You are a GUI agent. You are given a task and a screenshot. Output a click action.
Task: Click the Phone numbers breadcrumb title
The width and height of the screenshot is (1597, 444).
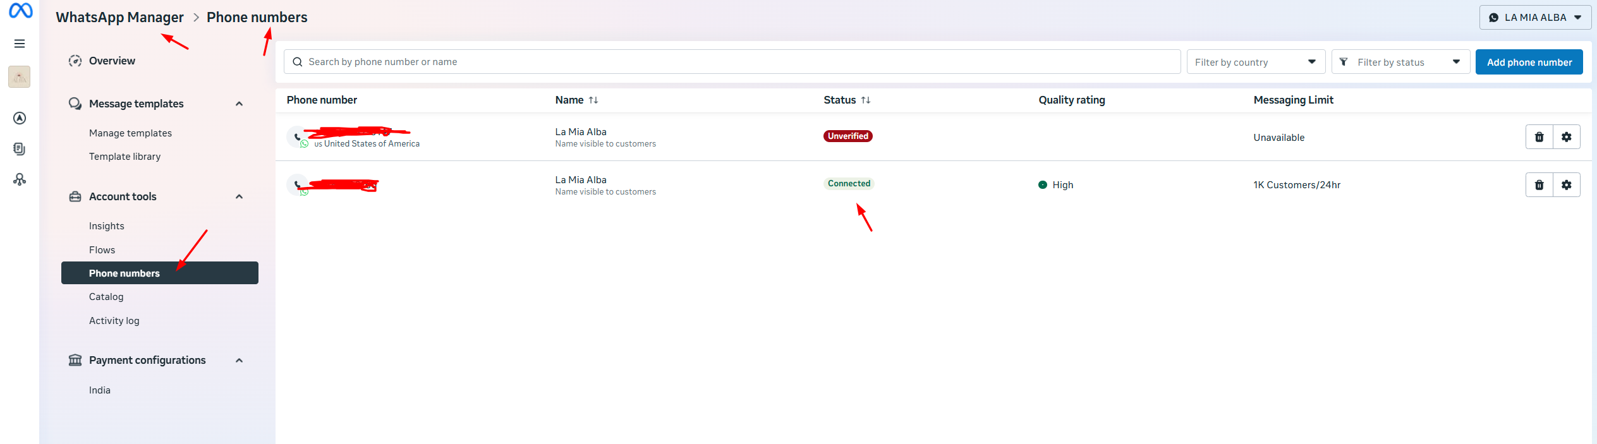(x=257, y=17)
